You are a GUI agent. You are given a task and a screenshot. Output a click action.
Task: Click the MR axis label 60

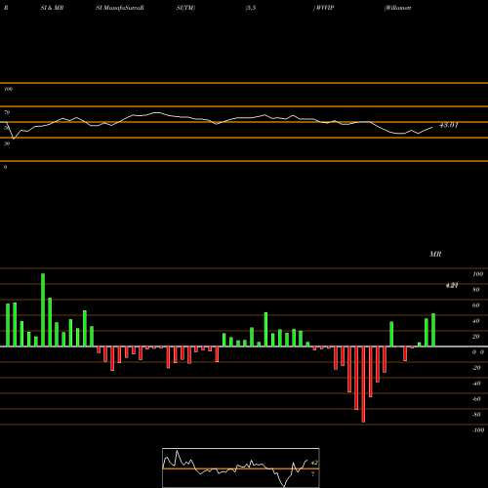[476, 305]
